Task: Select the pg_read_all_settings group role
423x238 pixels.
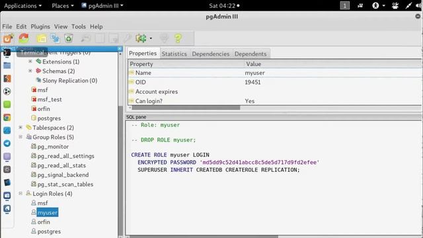Action: point(66,156)
